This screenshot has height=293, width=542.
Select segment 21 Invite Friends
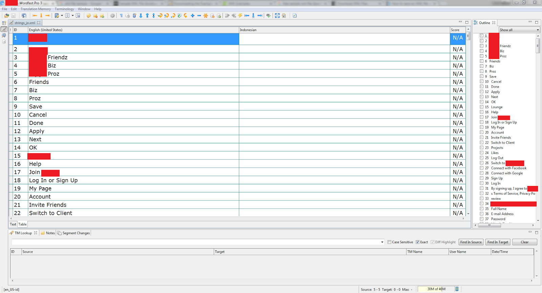coord(48,205)
